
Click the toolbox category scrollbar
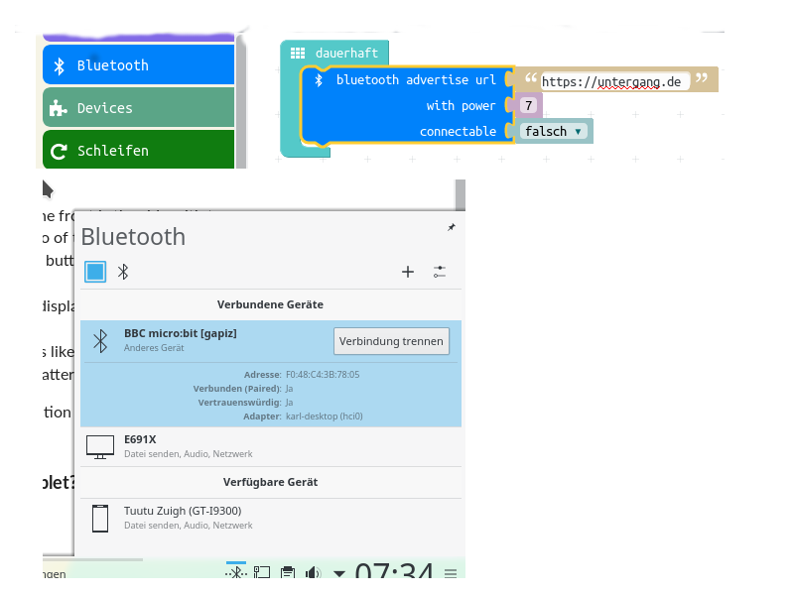[x=241, y=101]
